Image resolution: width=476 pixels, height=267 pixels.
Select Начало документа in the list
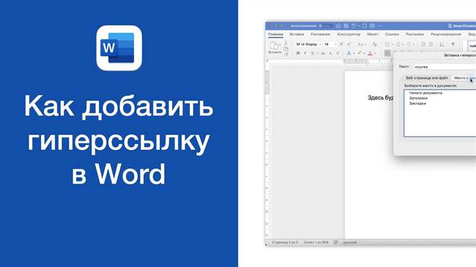[x=425, y=93]
